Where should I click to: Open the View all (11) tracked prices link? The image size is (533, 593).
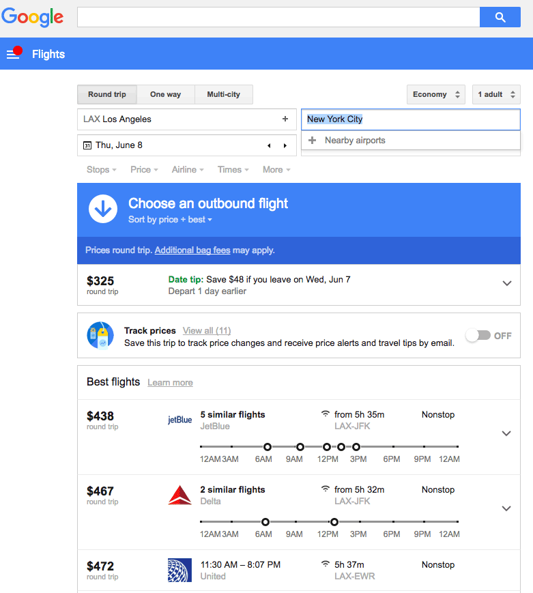point(206,330)
